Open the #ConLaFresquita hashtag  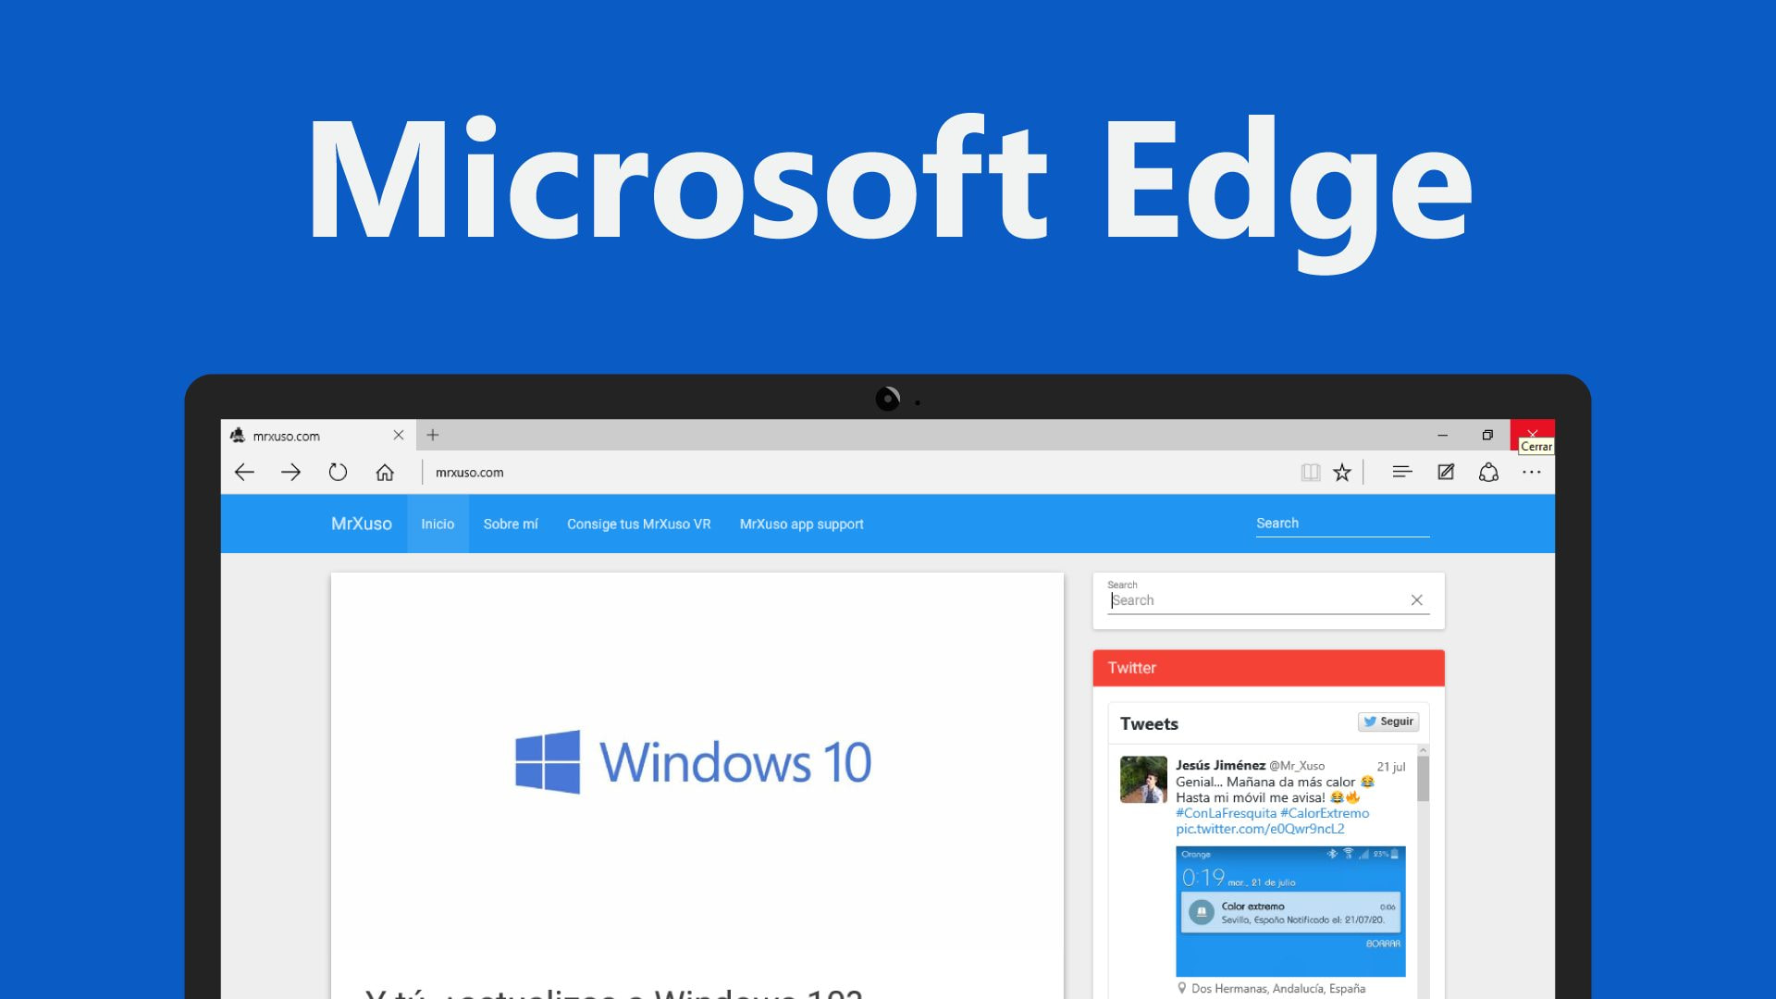1226,813
